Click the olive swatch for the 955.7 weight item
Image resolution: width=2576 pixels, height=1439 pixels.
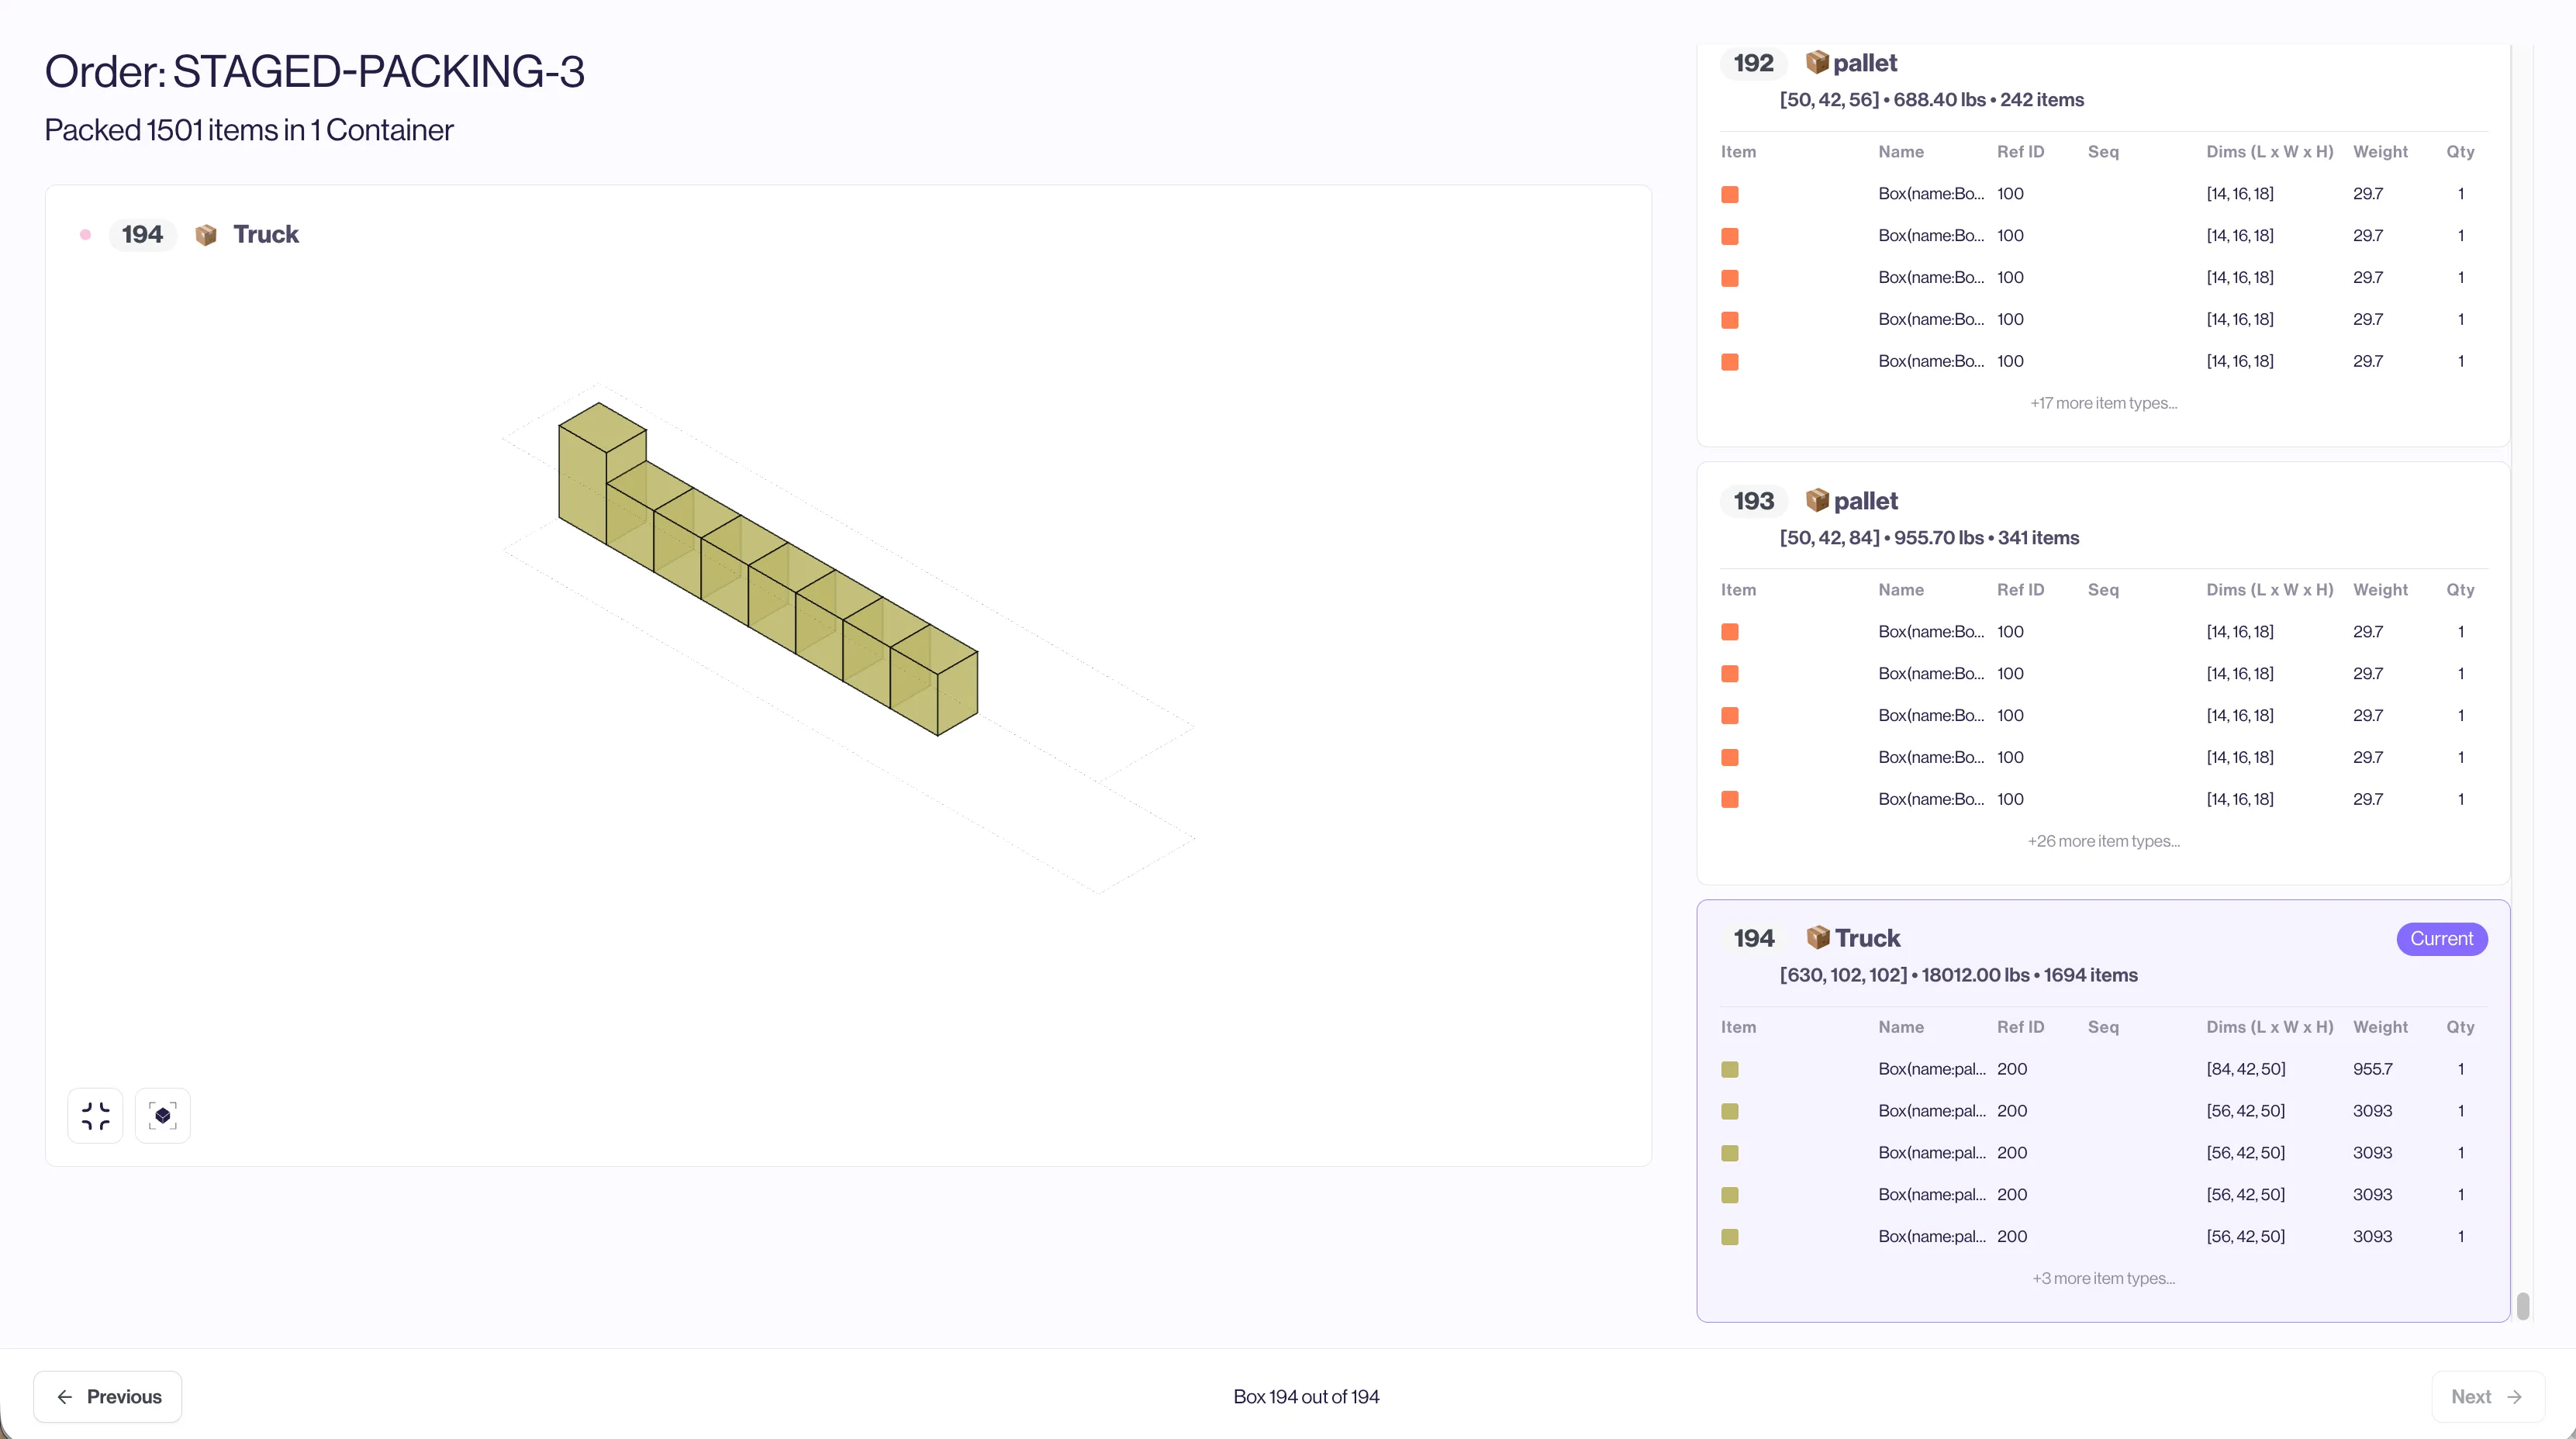(x=1729, y=1069)
